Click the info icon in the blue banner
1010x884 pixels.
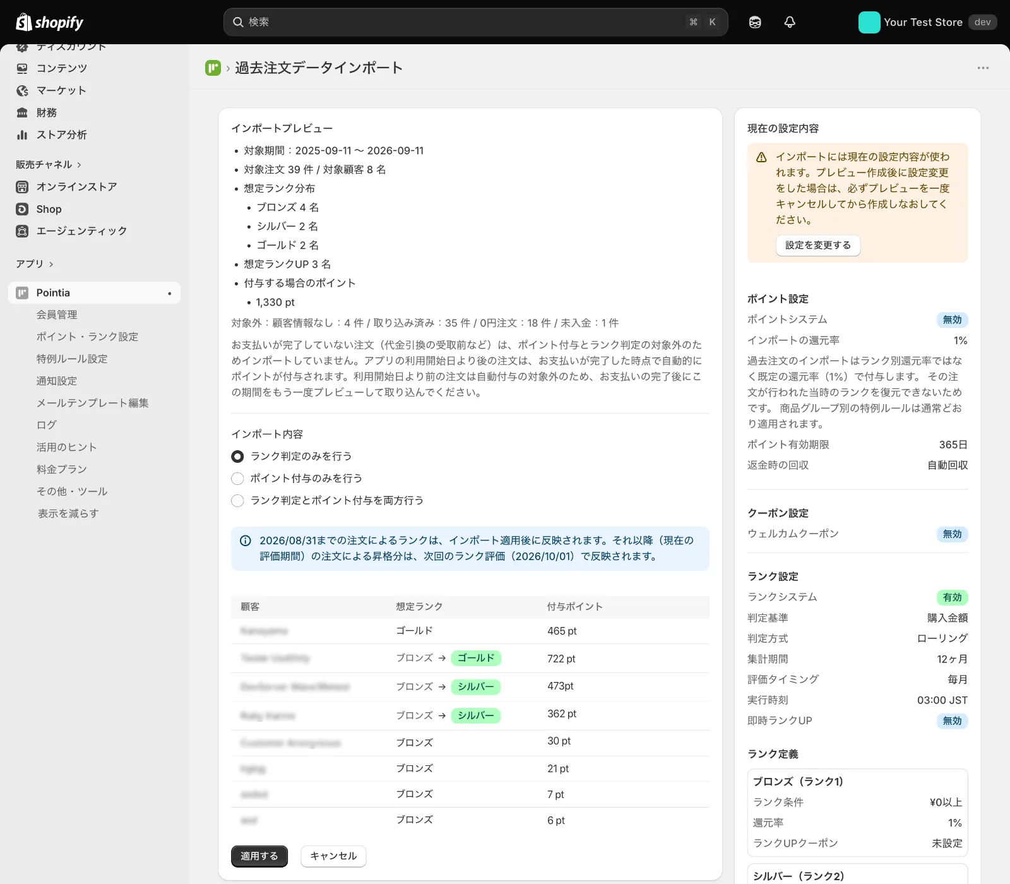[x=246, y=541]
